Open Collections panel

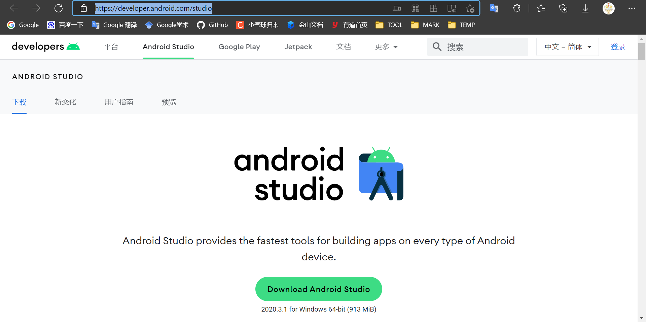563,8
